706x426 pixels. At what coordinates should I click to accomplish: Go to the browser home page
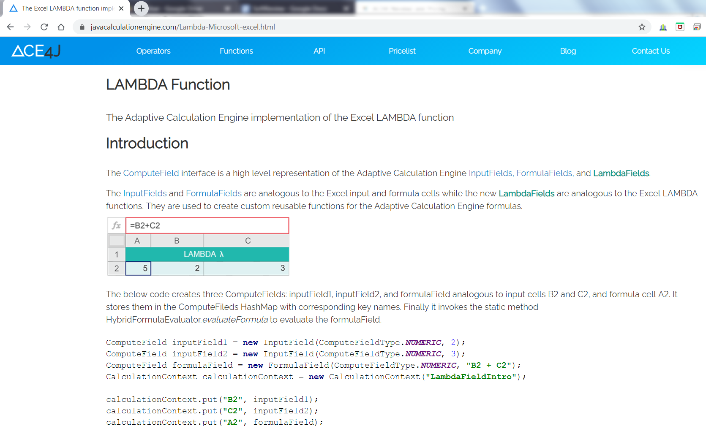[x=61, y=27]
